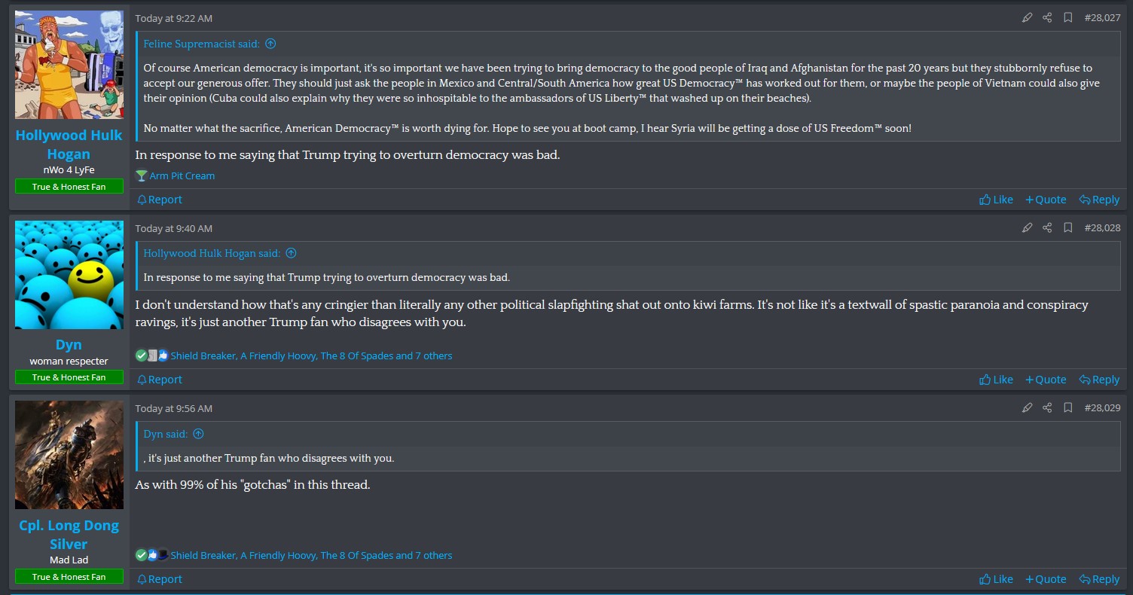
Task: Click the highlighter icon on post #28,027
Action: (1027, 17)
